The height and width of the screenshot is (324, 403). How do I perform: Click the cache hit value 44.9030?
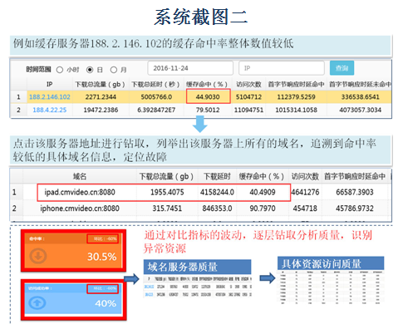pos(208,97)
